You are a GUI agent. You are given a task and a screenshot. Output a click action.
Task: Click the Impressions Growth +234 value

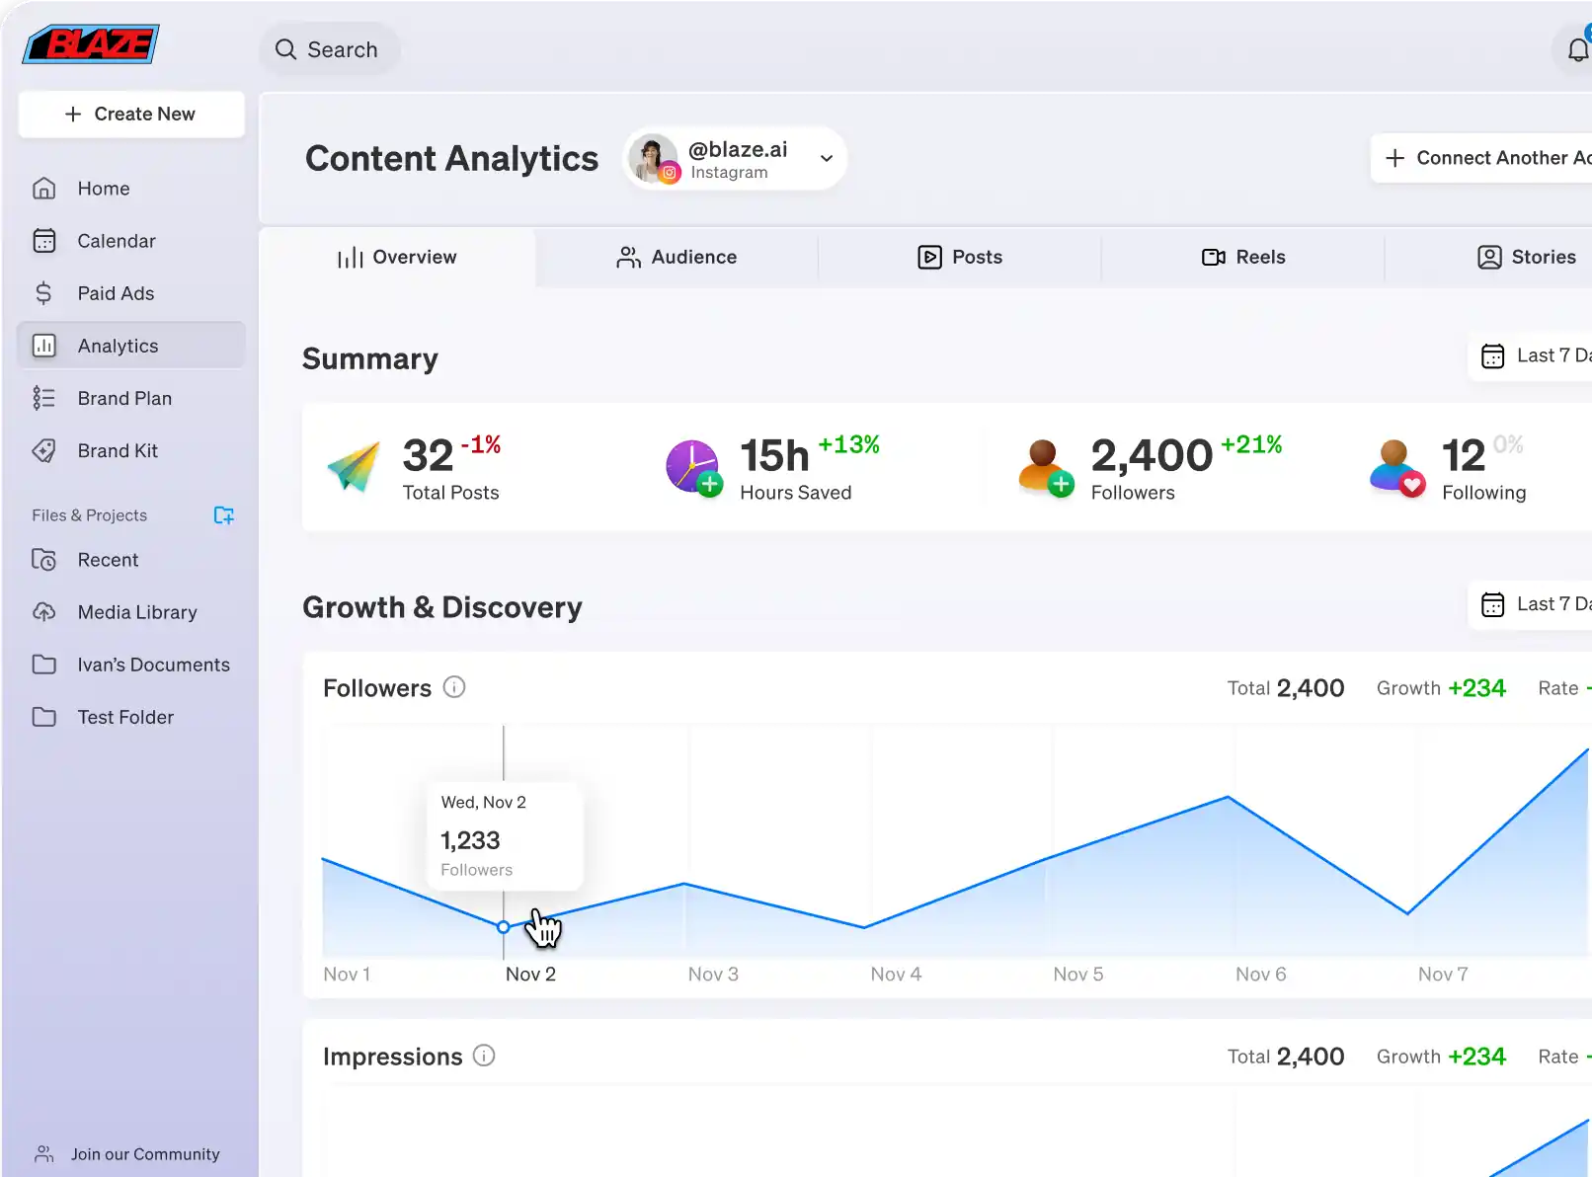pos(1477,1057)
